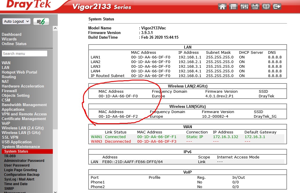Image resolution: width=300 pixels, height=193 pixels.
Task: Click the layout panel icon in header
Action: 233,6
